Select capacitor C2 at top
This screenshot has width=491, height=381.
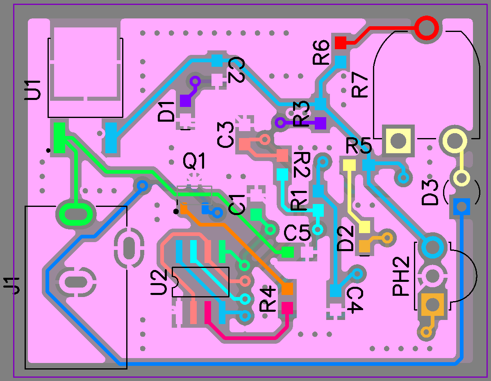pos(217,60)
